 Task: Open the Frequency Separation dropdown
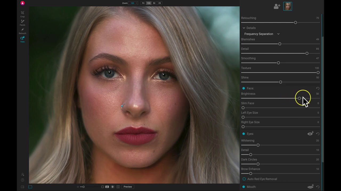pos(262,34)
